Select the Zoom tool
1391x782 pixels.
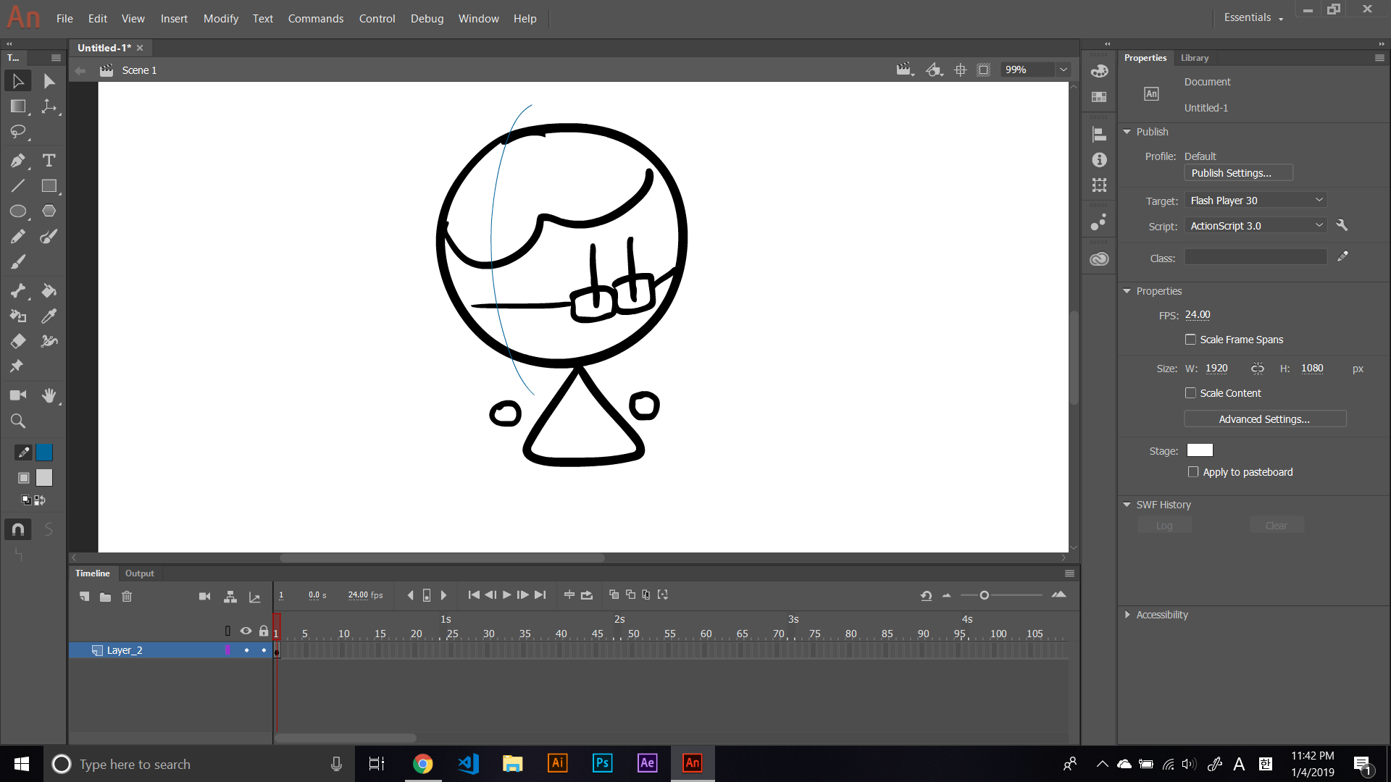(17, 421)
